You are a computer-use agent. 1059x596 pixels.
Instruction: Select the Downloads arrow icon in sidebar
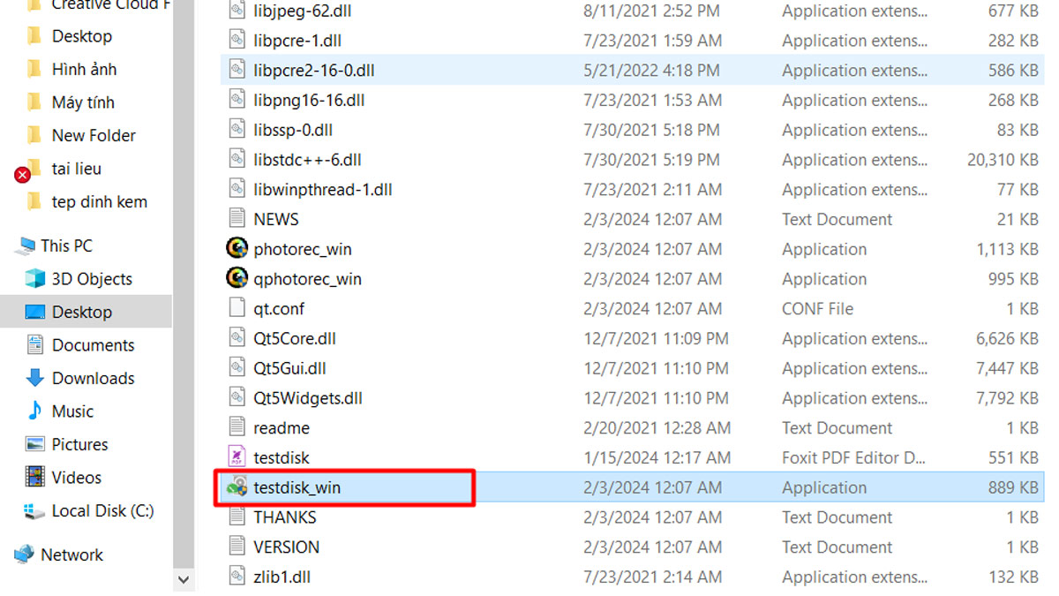tap(35, 378)
